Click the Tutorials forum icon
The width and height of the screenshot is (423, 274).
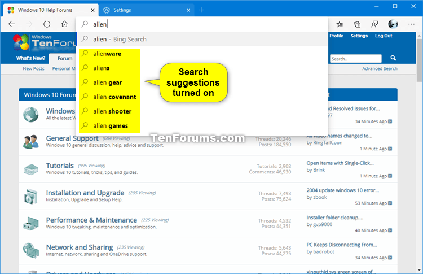[x=31, y=169]
